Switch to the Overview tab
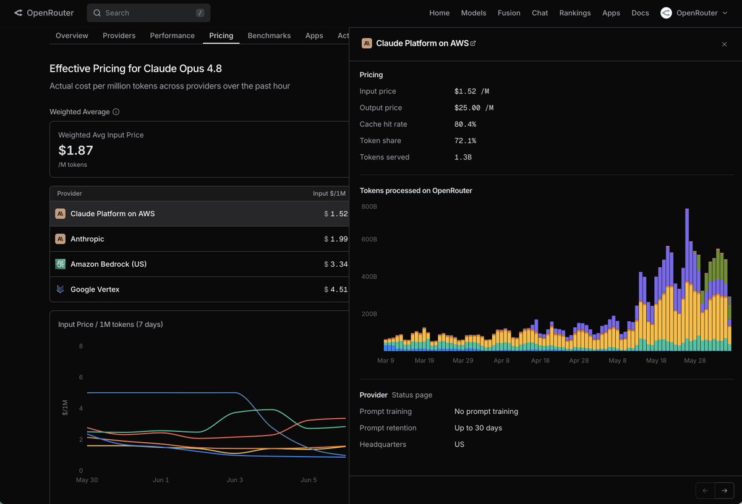 click(72, 36)
